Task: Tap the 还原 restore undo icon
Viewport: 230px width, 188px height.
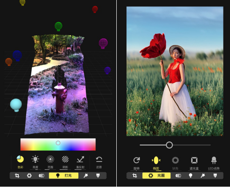Action: coord(99,159)
